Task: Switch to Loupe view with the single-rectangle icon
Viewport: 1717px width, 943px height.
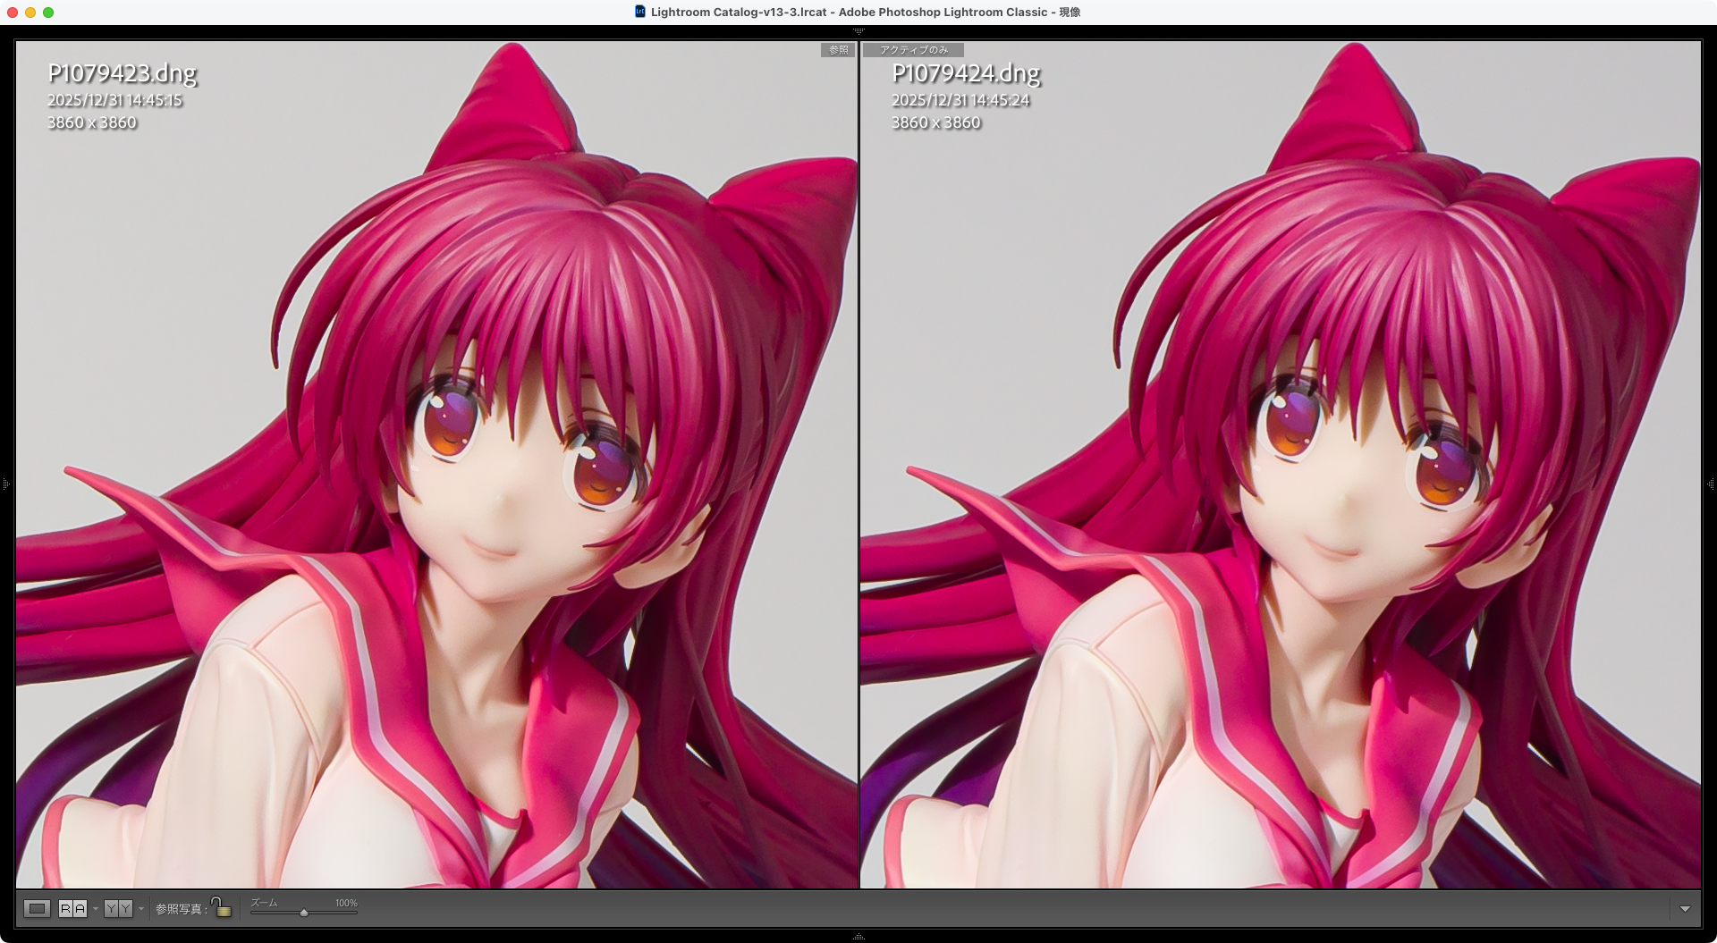Action: tap(37, 909)
